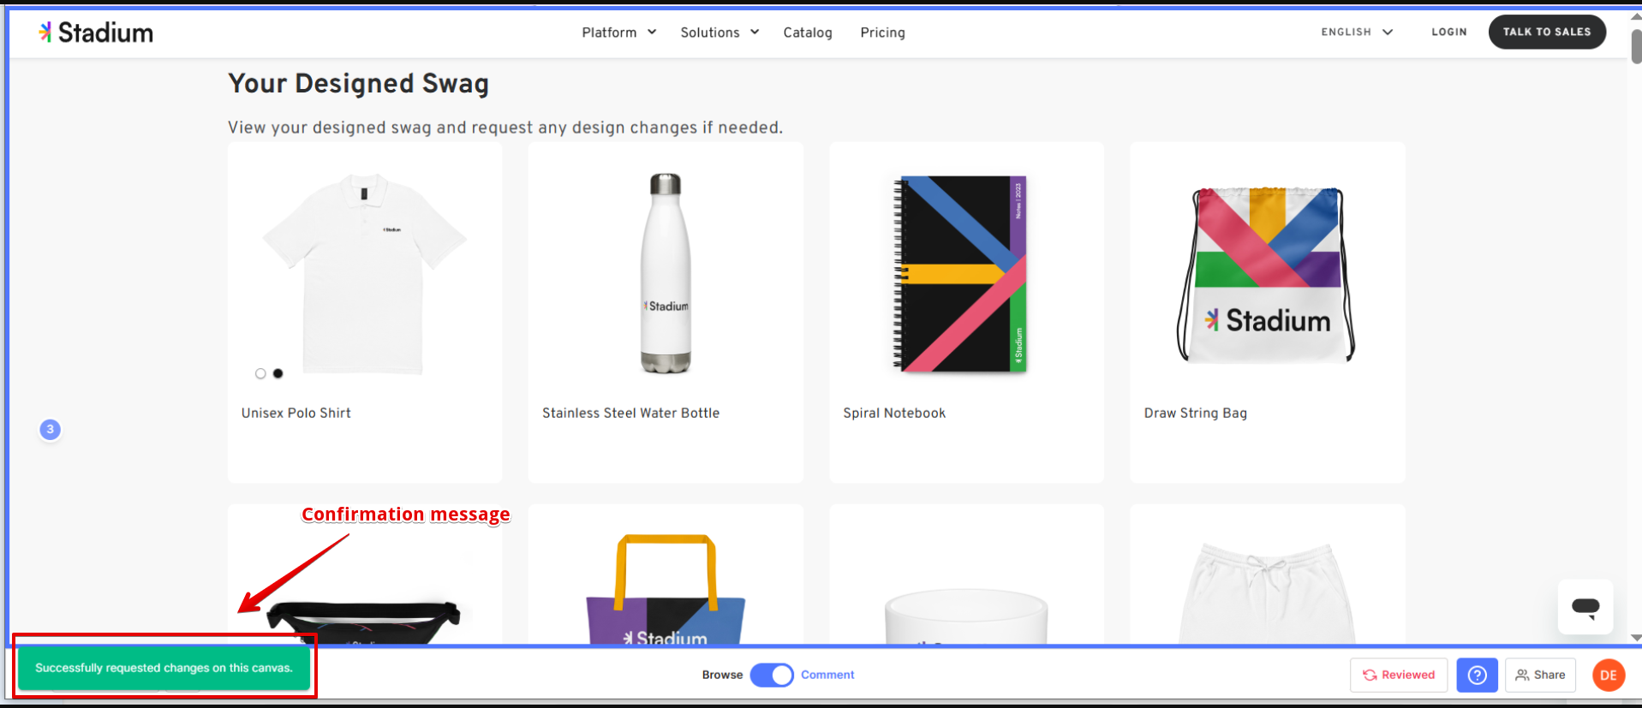1642x708 pixels.
Task: Go to the Catalog page
Action: (808, 33)
